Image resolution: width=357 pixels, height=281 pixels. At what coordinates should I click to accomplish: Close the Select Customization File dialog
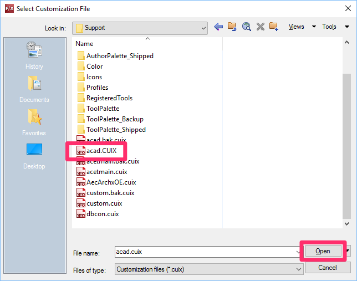[x=348, y=9]
